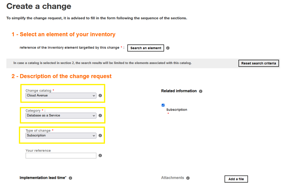Open the Related information help icon
The width and height of the screenshot is (286, 183).
click(x=201, y=91)
